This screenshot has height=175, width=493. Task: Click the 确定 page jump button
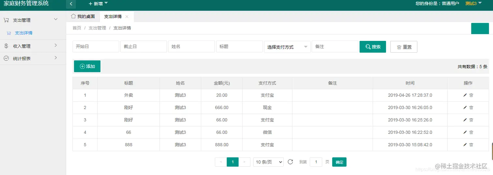click(x=339, y=162)
